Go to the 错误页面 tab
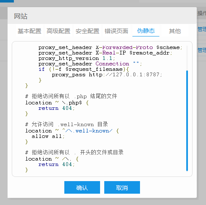This screenshot has width=206, height=205. tap(116, 31)
